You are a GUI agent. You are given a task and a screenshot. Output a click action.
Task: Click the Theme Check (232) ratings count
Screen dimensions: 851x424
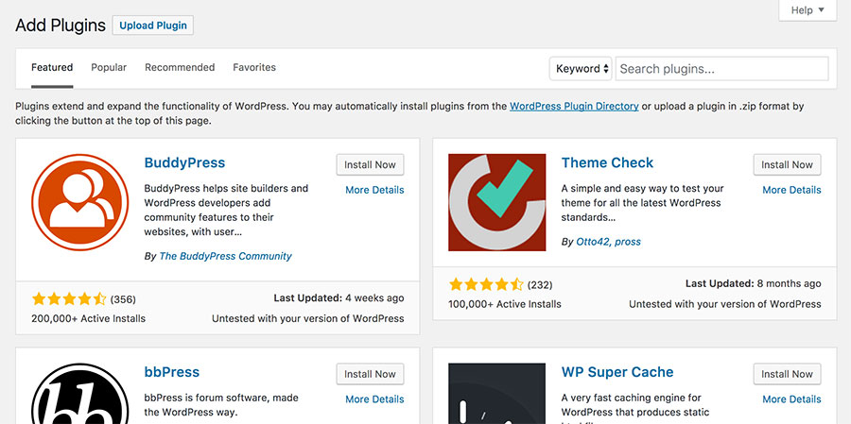click(x=540, y=284)
